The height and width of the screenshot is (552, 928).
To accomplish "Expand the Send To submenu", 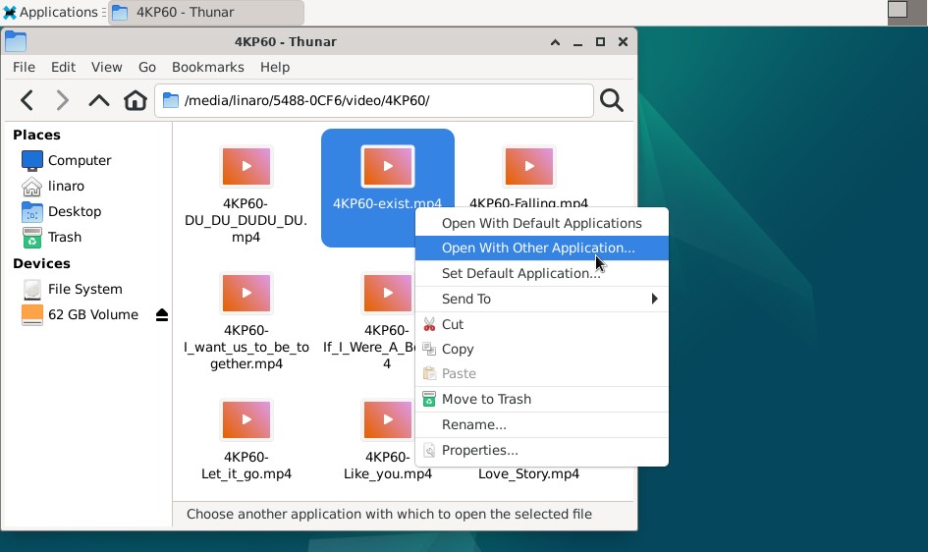I will point(541,299).
